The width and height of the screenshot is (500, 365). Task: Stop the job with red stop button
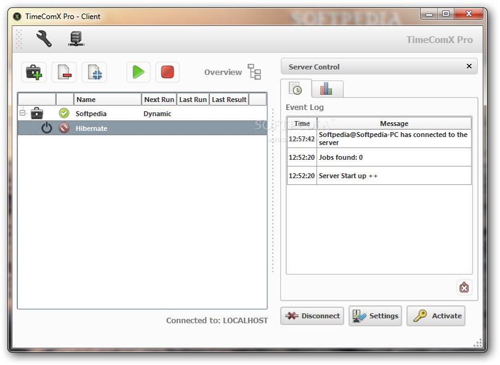[x=167, y=73]
